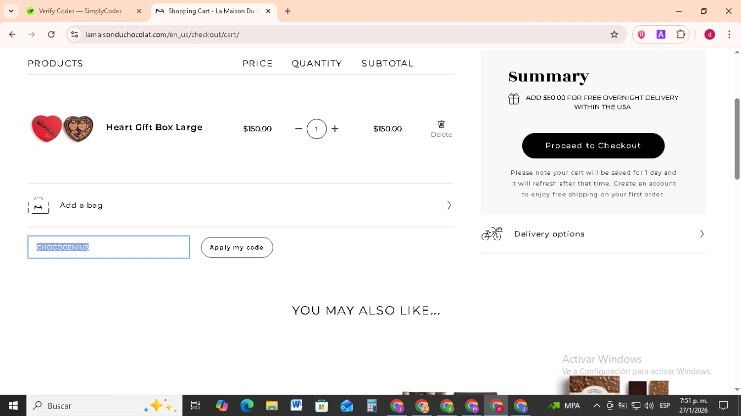View site information icon in address bar
741x416 pixels.
coord(75,35)
